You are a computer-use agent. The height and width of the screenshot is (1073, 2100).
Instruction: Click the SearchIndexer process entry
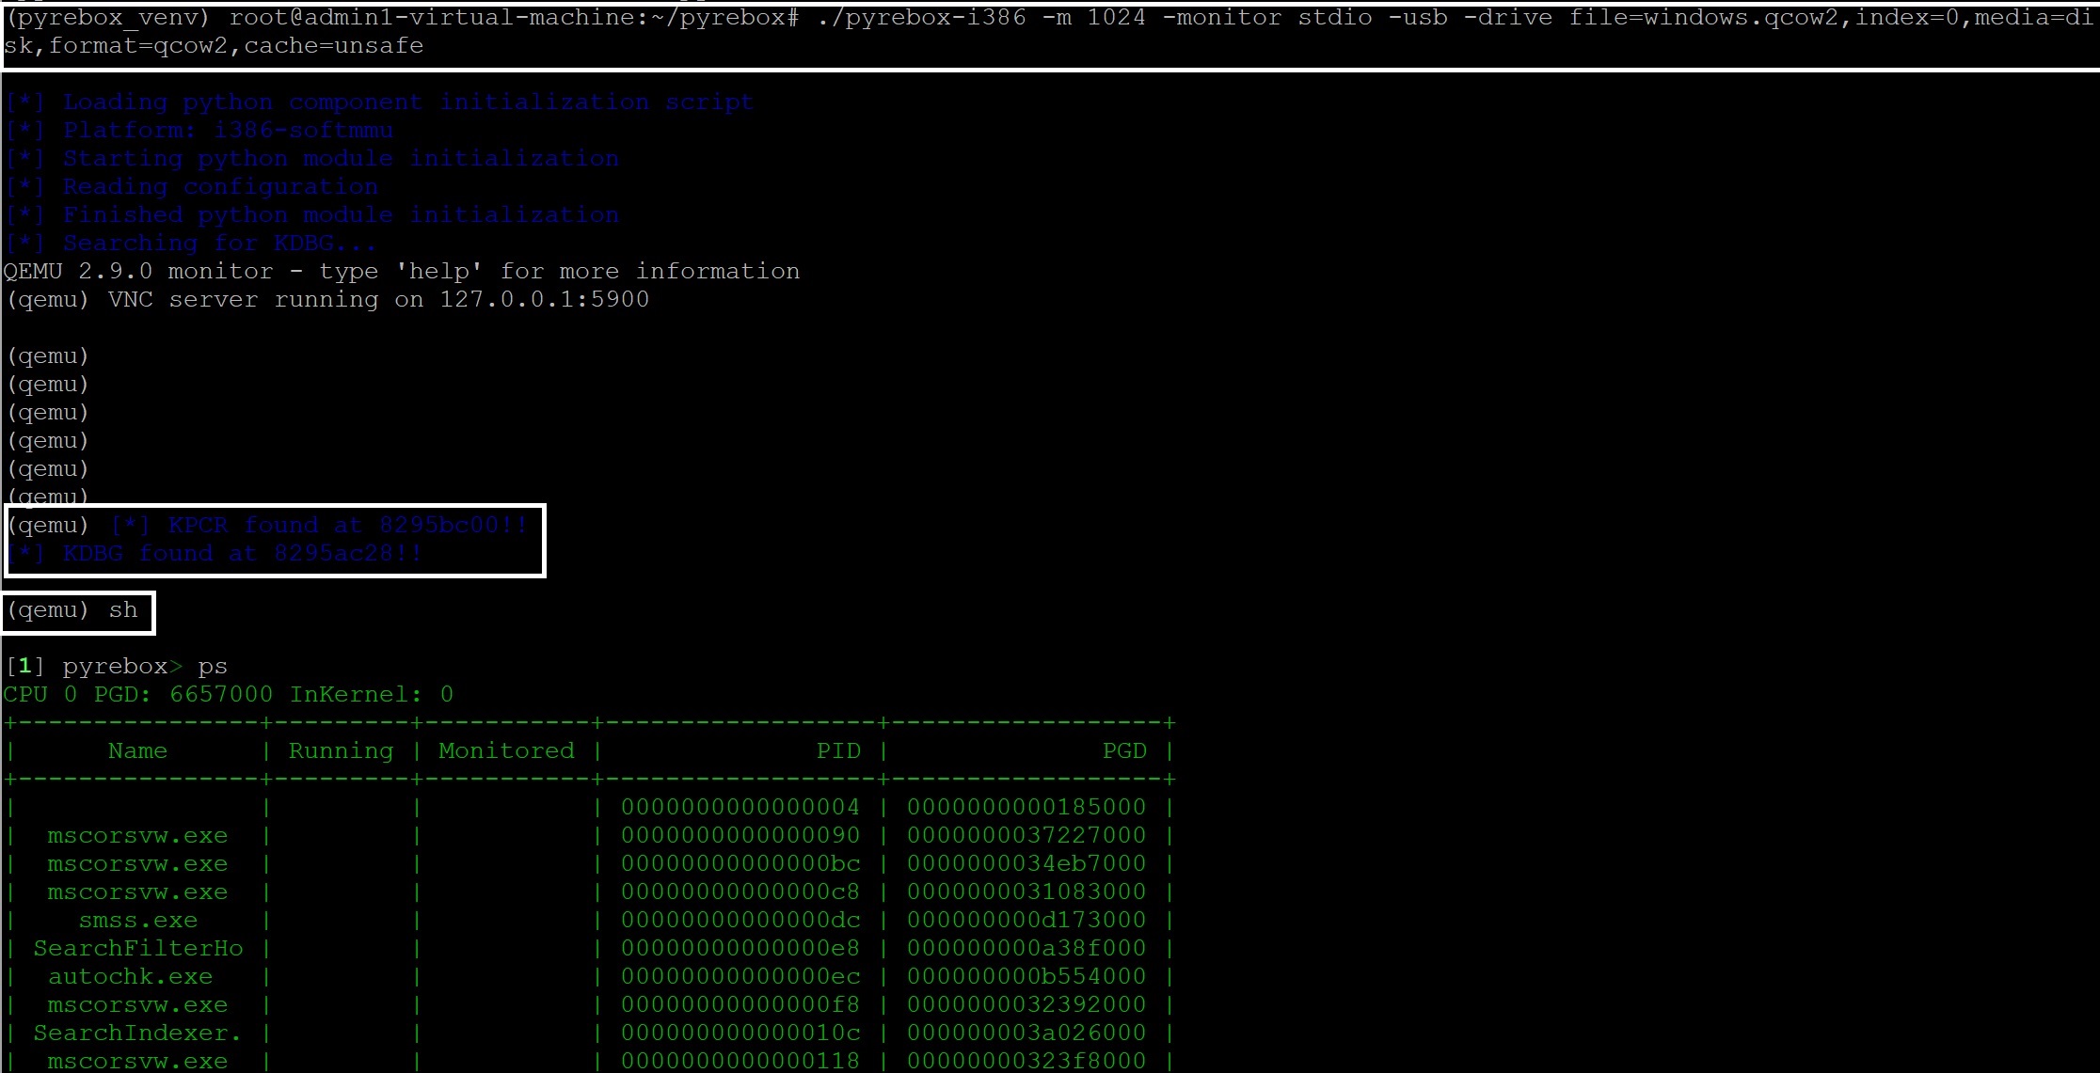pos(137,1033)
